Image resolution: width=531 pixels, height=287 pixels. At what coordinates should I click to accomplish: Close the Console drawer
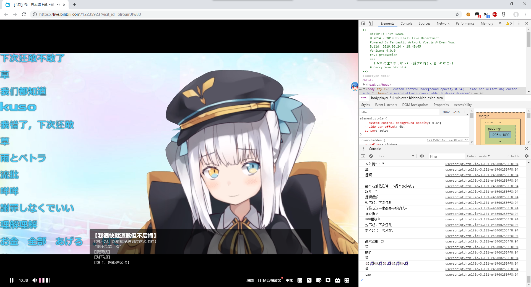click(527, 149)
